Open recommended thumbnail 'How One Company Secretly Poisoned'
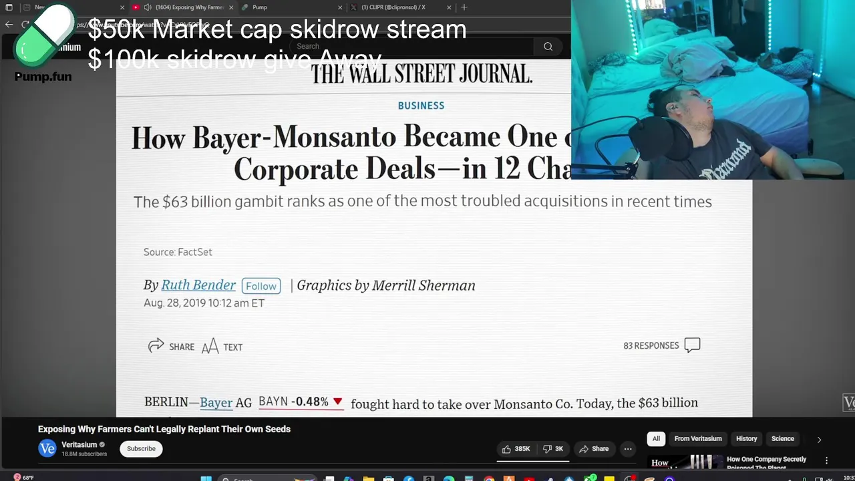 point(685,462)
